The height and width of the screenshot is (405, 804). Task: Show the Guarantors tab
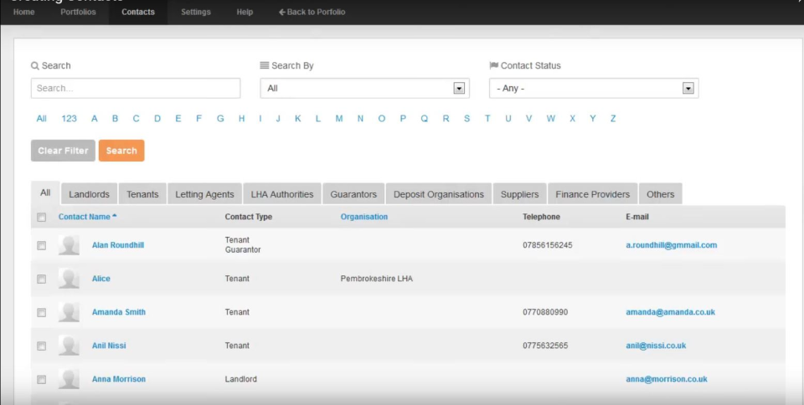tap(353, 194)
